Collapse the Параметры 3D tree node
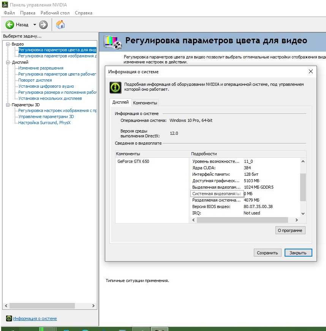The height and width of the screenshot is (331, 326). (x=8, y=105)
